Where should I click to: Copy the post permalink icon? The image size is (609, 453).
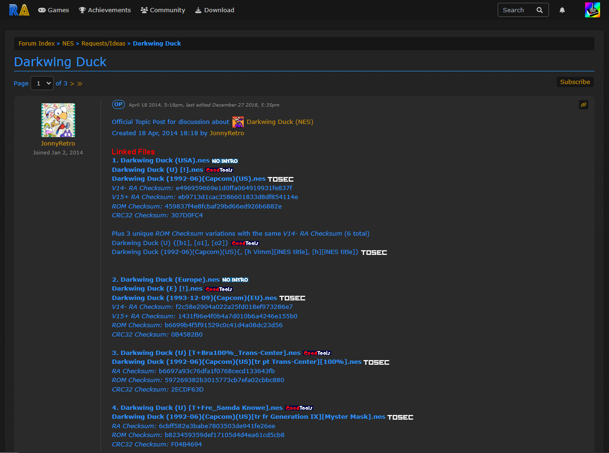tap(584, 105)
